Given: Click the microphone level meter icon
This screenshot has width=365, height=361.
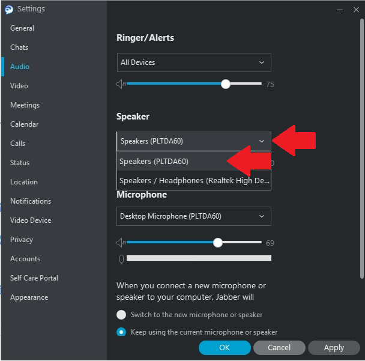Looking at the screenshot, I should [x=121, y=259].
